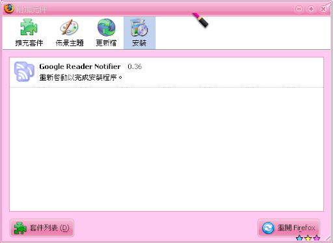
Task: Select the Google Reader Notifier name text
Action: pyautogui.click(x=80, y=66)
